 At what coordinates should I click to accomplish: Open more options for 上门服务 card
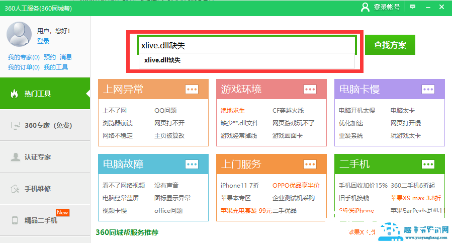pos(310,164)
